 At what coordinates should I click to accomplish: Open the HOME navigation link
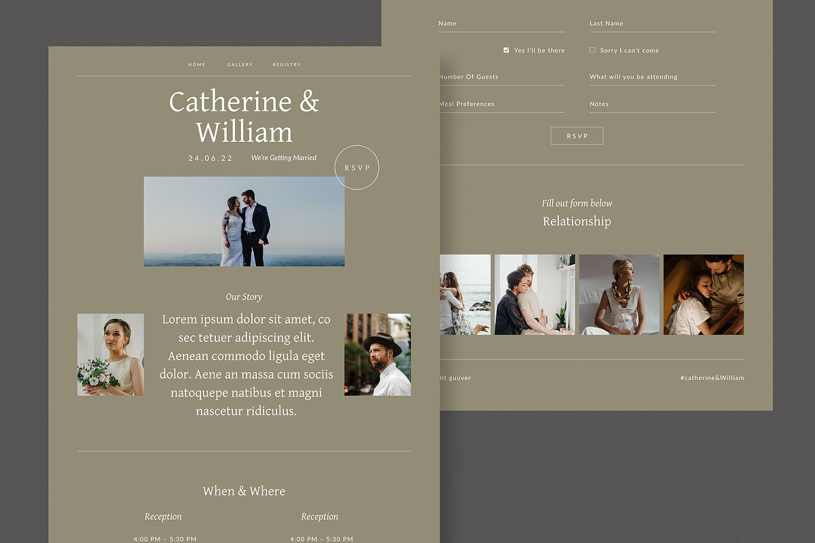196,64
